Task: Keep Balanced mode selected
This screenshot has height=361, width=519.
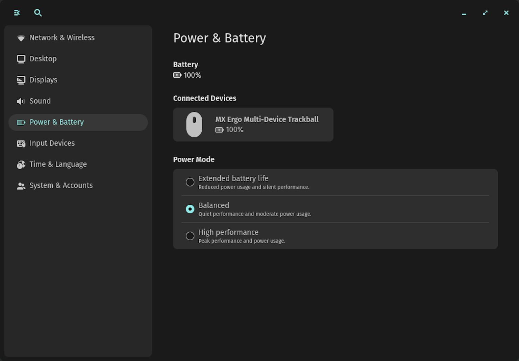Action: click(x=190, y=209)
